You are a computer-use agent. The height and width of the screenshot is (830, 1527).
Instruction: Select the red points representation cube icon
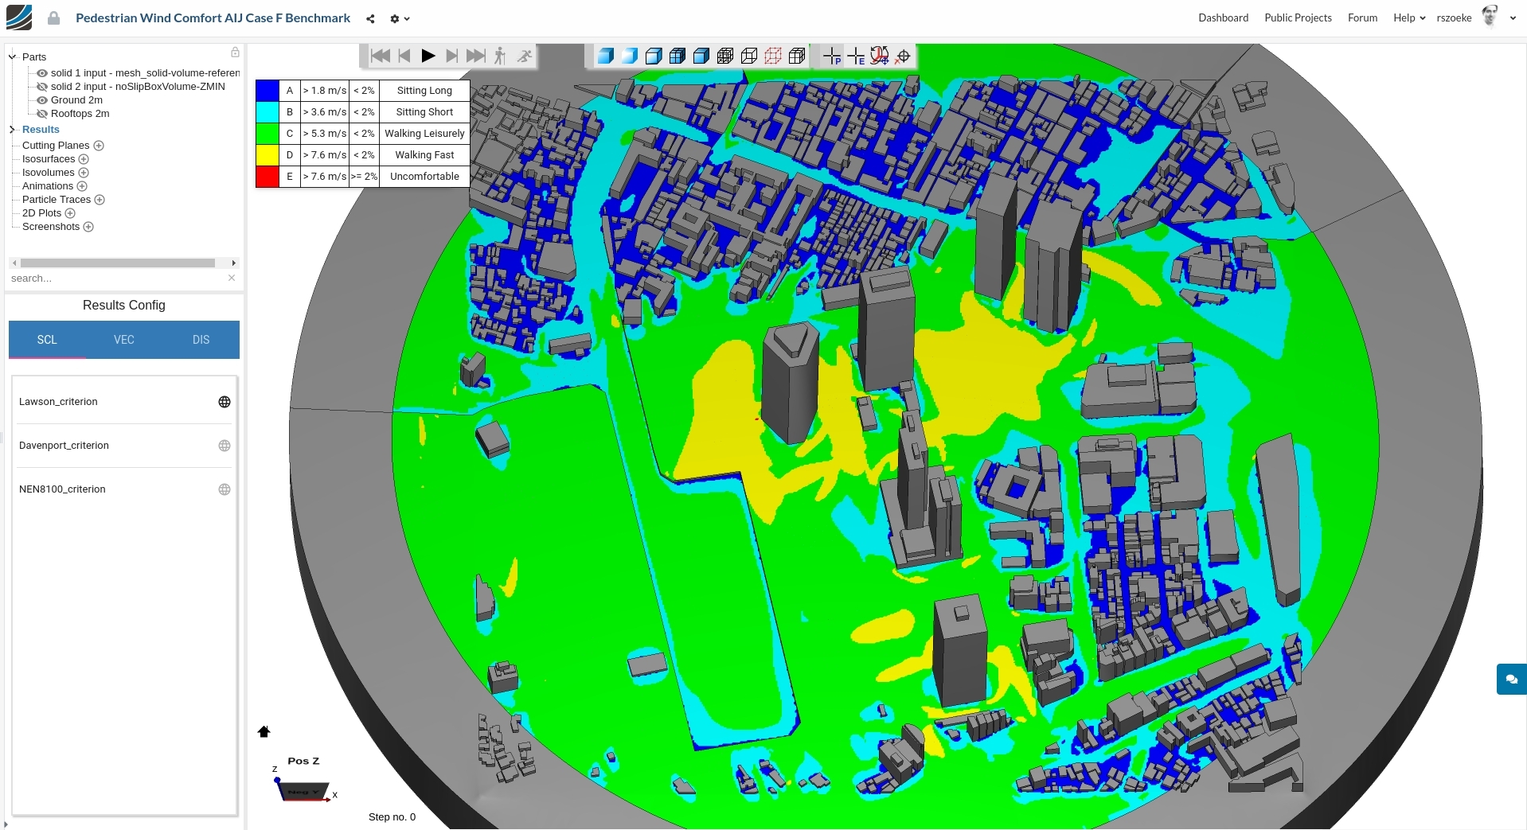pos(773,56)
